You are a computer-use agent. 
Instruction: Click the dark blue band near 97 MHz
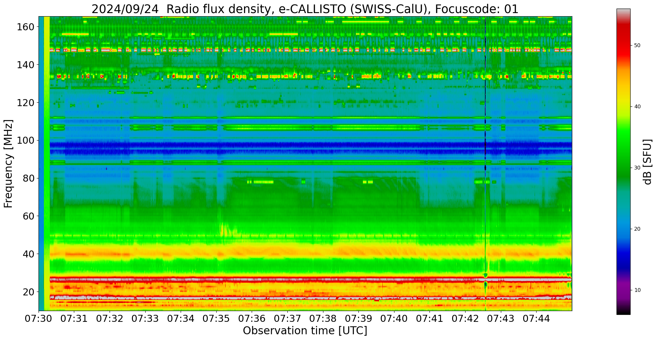click(311, 145)
